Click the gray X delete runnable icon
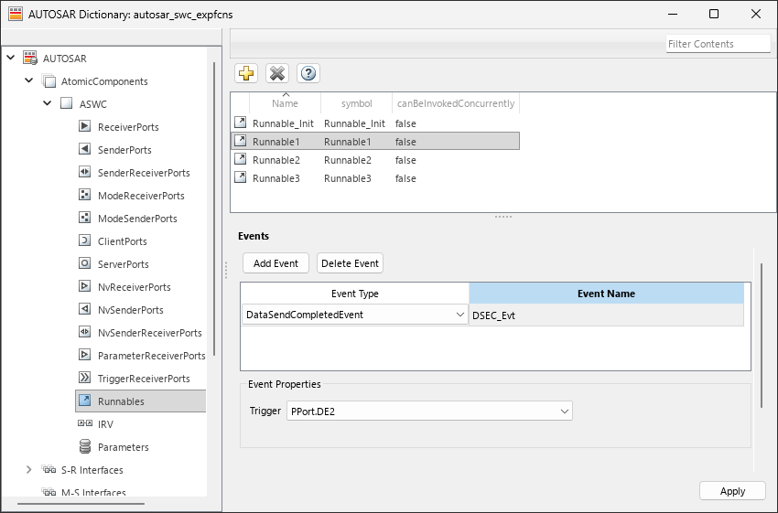The height and width of the screenshot is (513, 778). coord(276,73)
